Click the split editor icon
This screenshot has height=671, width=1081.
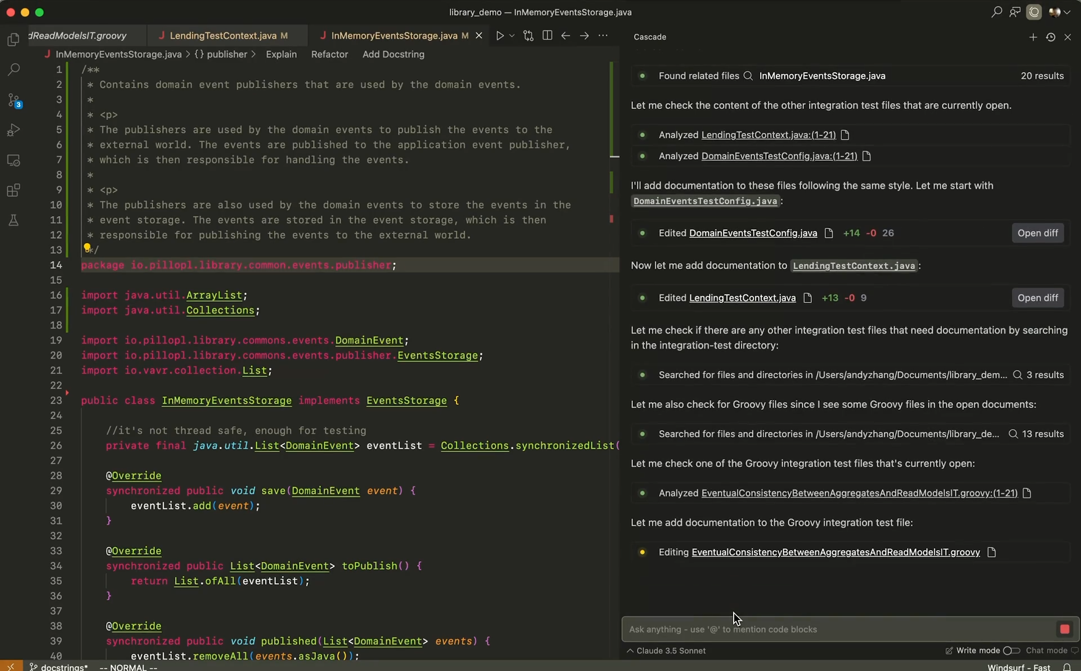547,35
